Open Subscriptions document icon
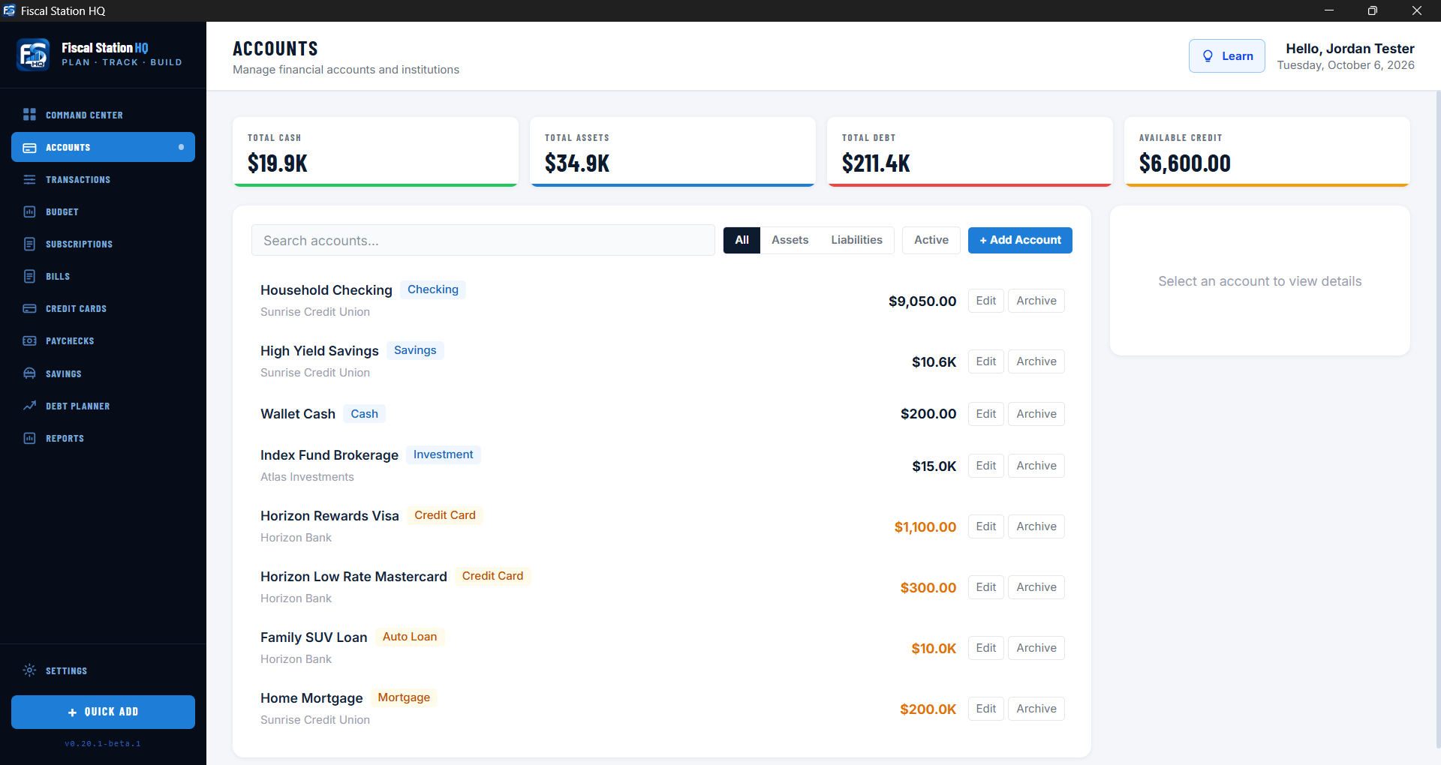Viewport: 1441px width, 765px height. [29, 244]
